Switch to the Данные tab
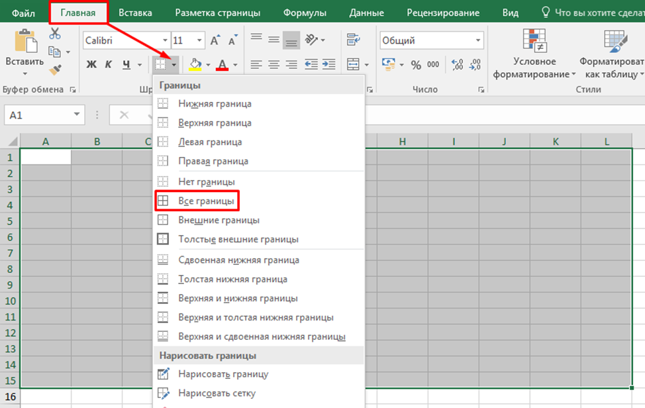The image size is (645, 408). pyautogui.click(x=366, y=13)
